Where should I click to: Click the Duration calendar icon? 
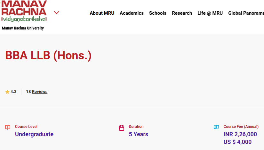click(x=122, y=128)
